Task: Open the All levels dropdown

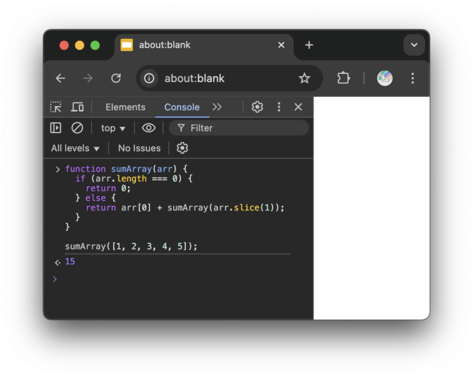Action: [x=75, y=148]
